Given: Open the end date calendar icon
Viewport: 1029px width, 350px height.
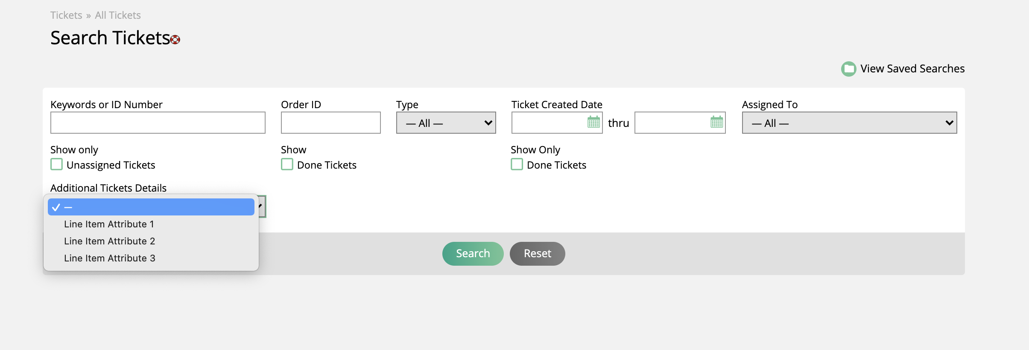Looking at the screenshot, I should coord(716,122).
